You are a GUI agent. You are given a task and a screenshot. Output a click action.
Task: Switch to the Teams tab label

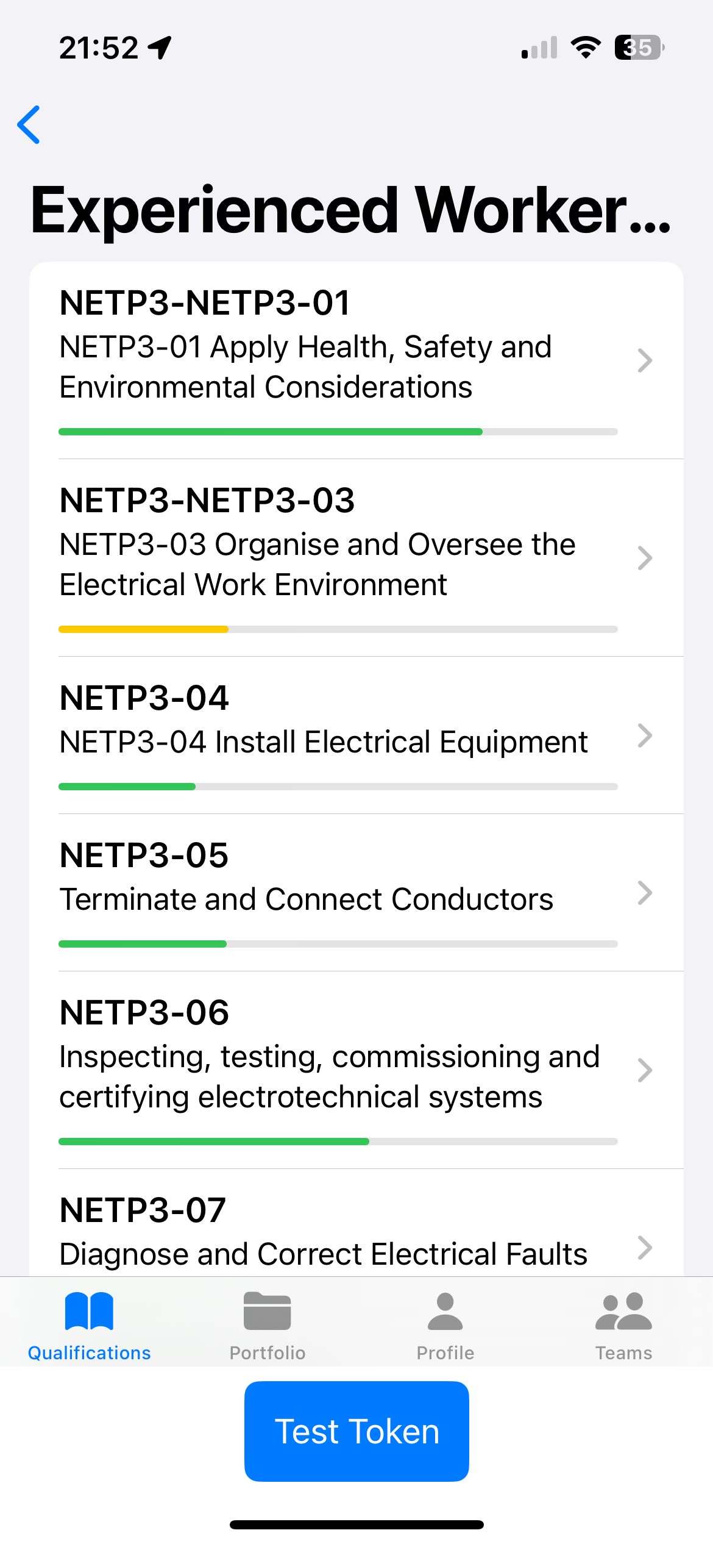(623, 1353)
